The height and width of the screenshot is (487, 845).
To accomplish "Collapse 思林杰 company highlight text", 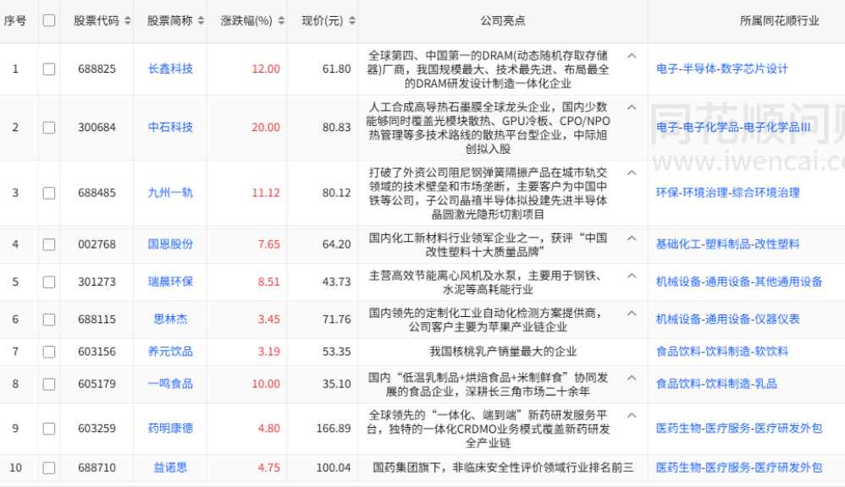I will 632,314.
